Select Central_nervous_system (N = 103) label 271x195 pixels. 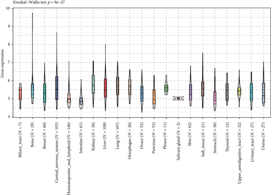(57, 153)
